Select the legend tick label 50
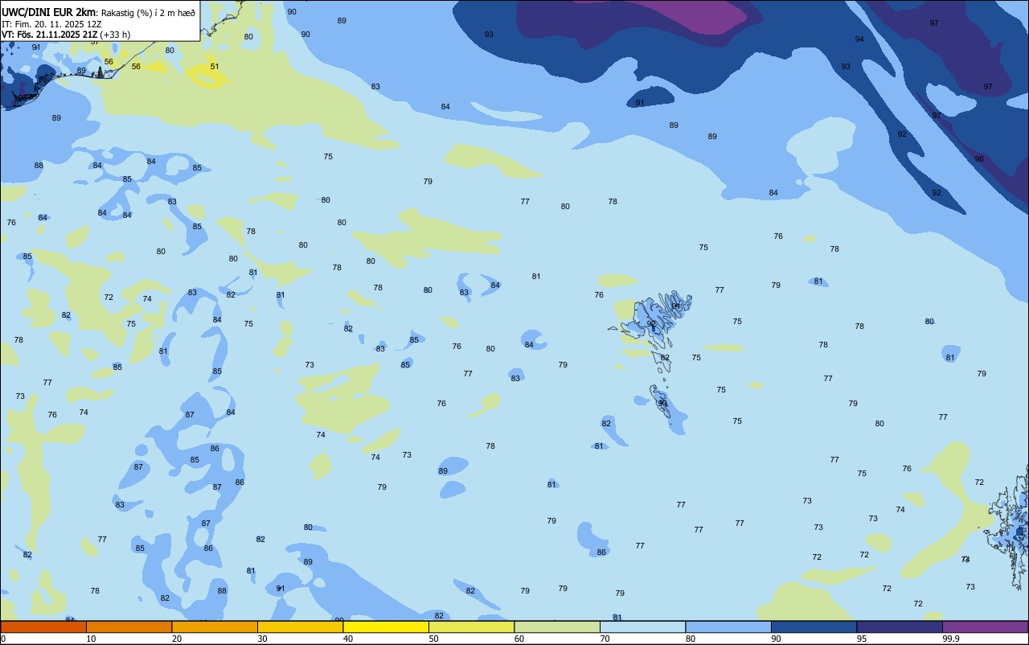This screenshot has height=645, width=1029. 434,639
